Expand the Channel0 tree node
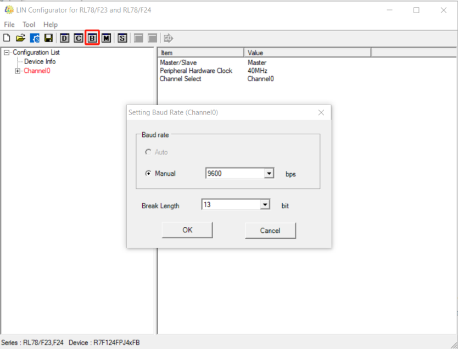The width and height of the screenshot is (458, 349). pyautogui.click(x=18, y=71)
